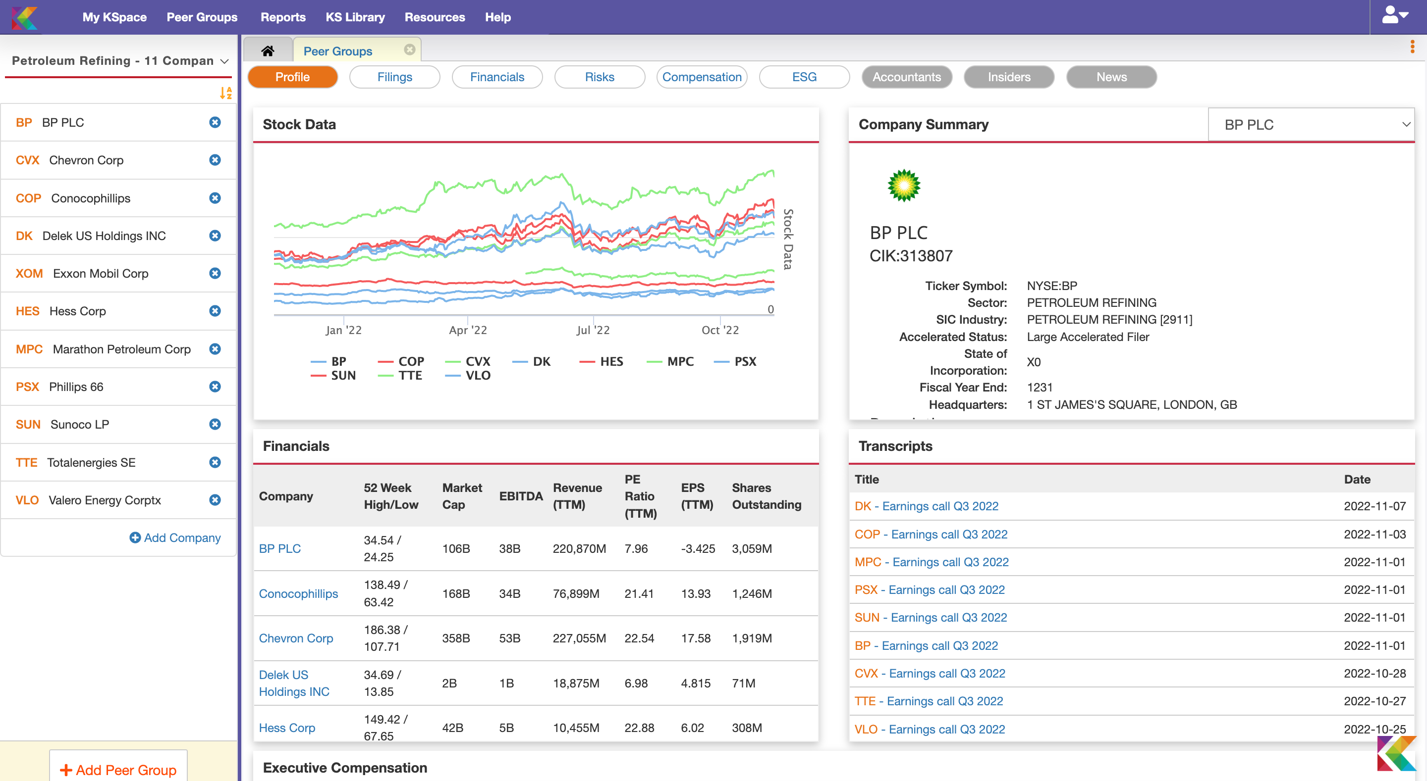Open the Peer Groups menu in the top bar

point(202,17)
